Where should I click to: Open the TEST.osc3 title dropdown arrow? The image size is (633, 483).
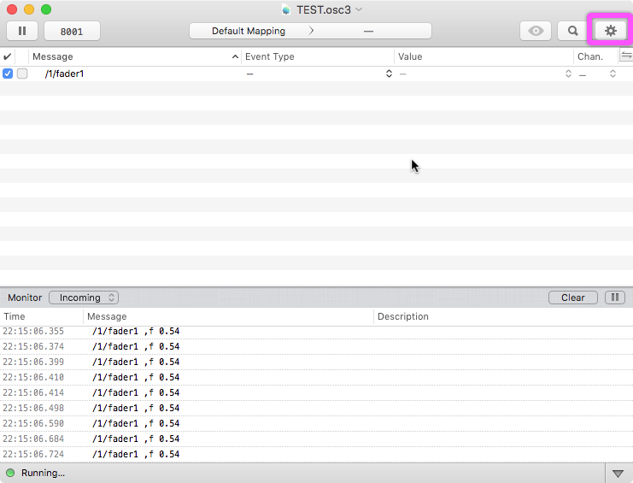pyautogui.click(x=359, y=9)
